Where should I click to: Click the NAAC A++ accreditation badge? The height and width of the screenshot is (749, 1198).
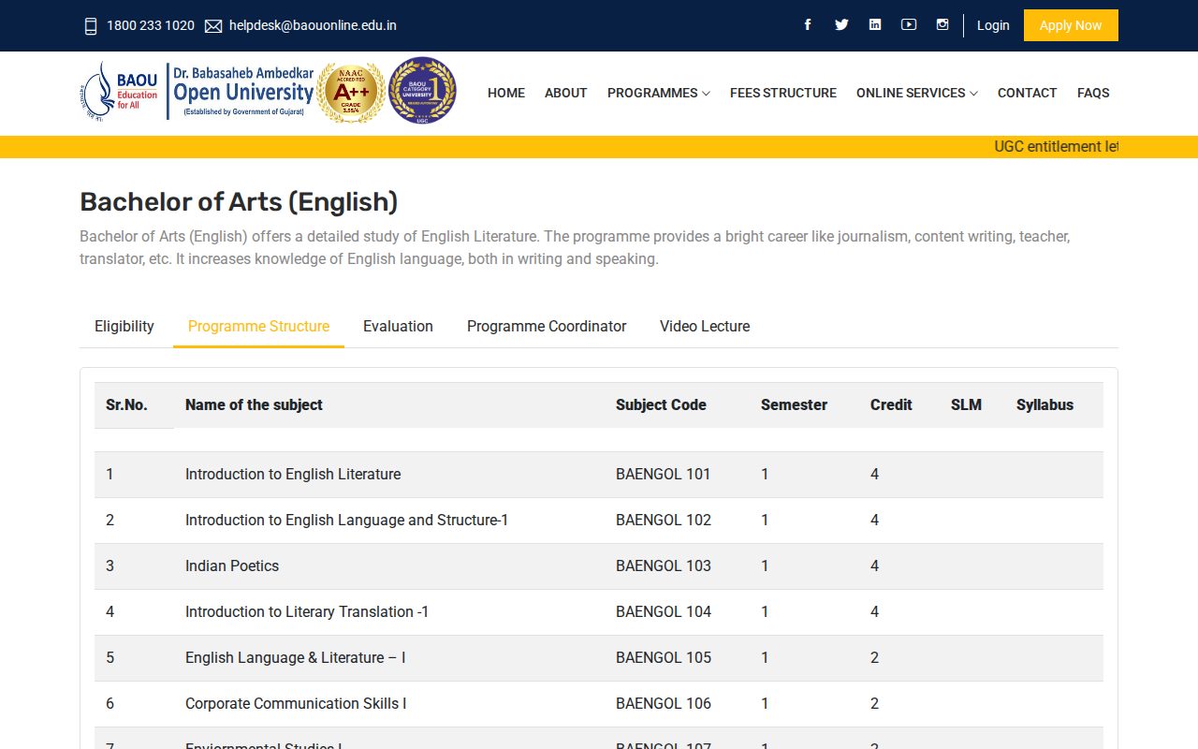click(351, 92)
